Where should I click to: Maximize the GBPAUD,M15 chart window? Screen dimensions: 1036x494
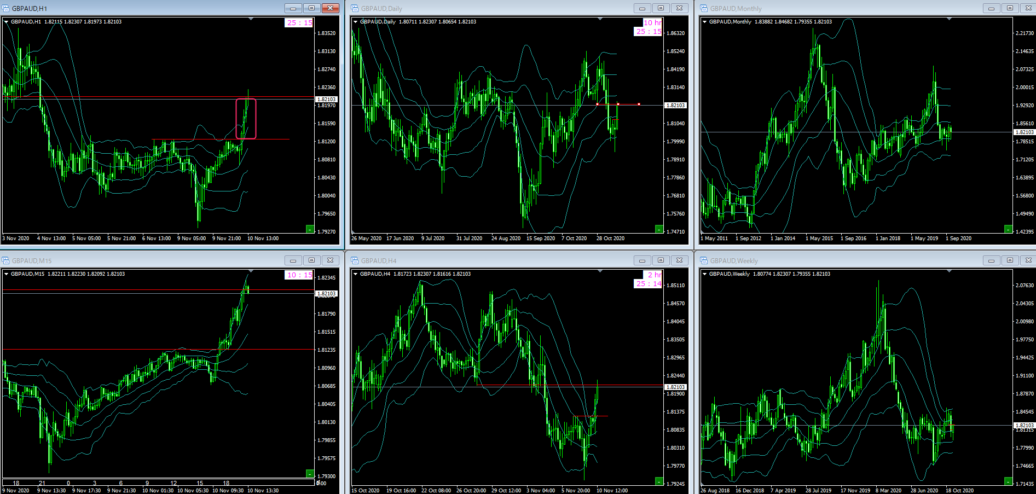[311, 260]
